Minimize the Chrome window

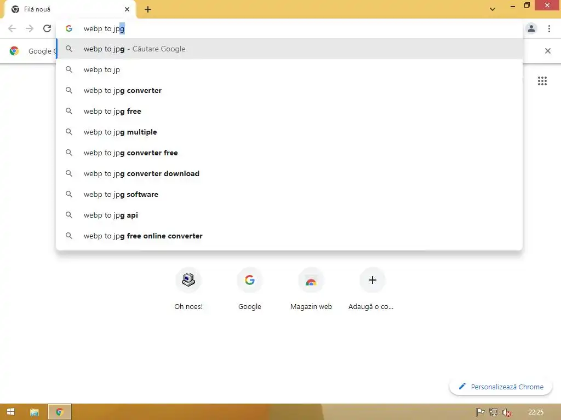pyautogui.click(x=513, y=5)
